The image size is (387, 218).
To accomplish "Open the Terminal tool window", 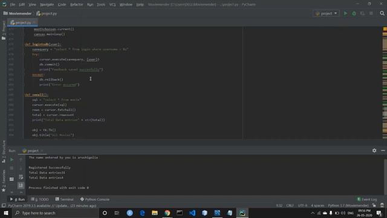I will pos(64,199).
